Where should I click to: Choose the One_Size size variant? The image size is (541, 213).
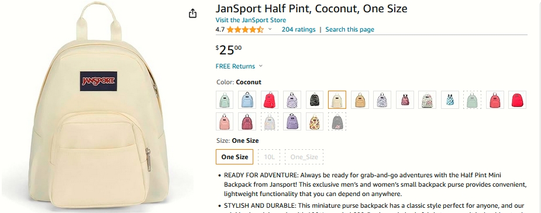tap(304, 157)
